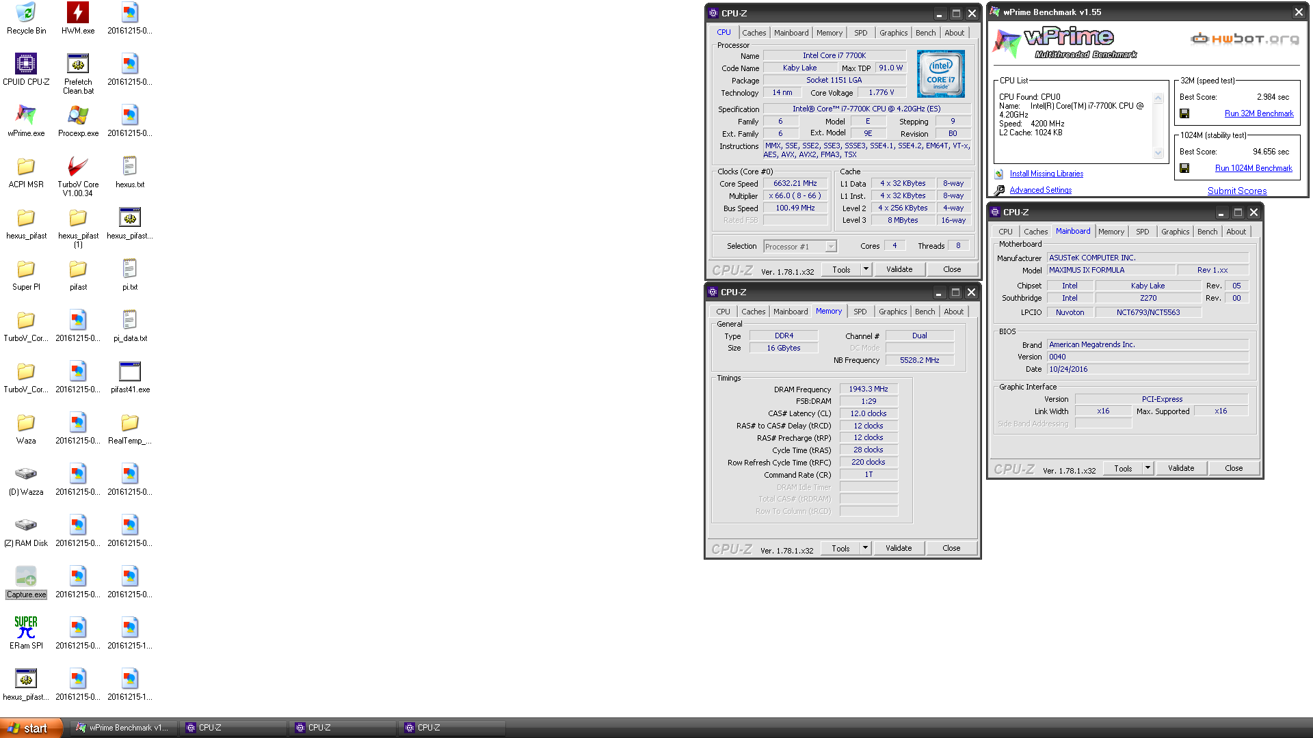Switch to wPrime Benchmark taskbar button
1313x738 pixels.
click(x=122, y=728)
